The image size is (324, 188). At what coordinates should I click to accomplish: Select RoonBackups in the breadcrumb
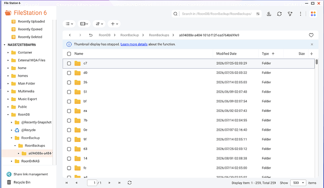[x=159, y=35]
